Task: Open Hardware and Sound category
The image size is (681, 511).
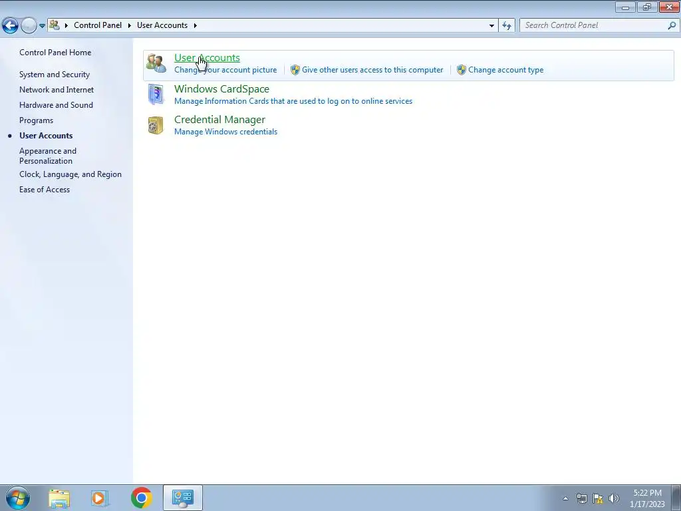Action: (x=56, y=105)
